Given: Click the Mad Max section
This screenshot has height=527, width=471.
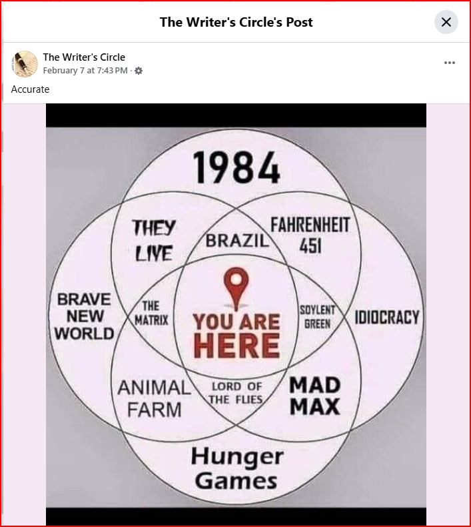Looking at the screenshot, I should click(315, 396).
